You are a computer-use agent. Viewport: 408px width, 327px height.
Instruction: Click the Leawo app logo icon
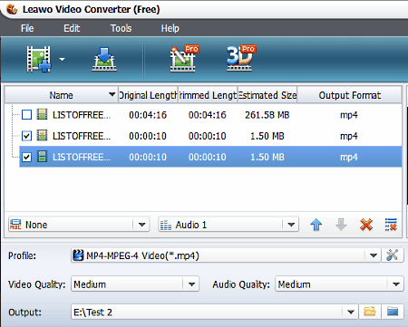coord(12,9)
